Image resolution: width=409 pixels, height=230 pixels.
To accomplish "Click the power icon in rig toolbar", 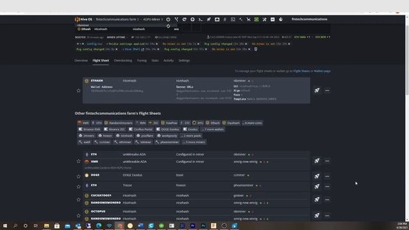I will 168,19.
